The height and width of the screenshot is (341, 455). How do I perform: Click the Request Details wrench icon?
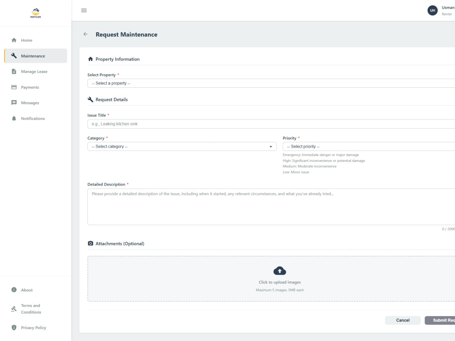[91, 100]
